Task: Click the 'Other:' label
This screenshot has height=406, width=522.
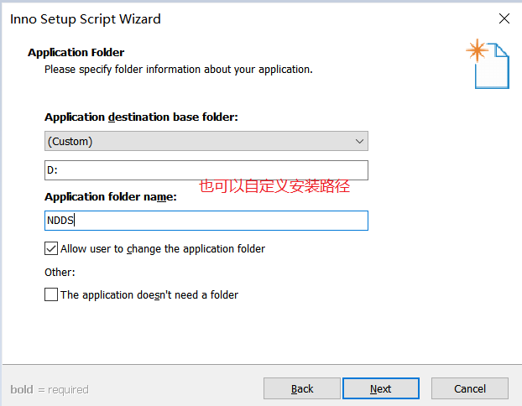Action: [60, 273]
